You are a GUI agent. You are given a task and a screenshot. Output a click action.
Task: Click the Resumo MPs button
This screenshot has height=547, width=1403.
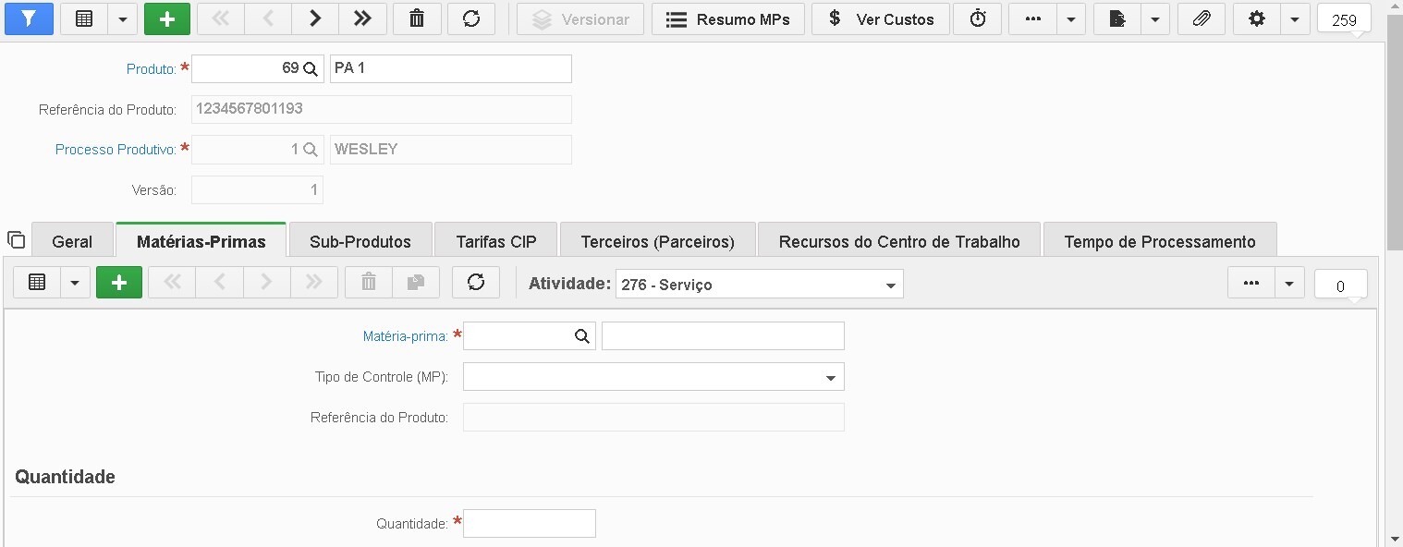(x=728, y=18)
